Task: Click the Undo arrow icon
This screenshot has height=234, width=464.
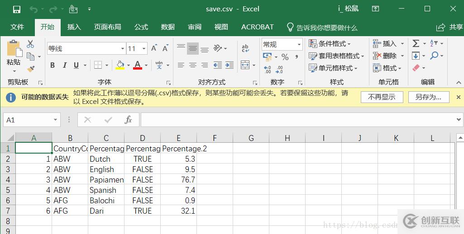Action: 33,10
